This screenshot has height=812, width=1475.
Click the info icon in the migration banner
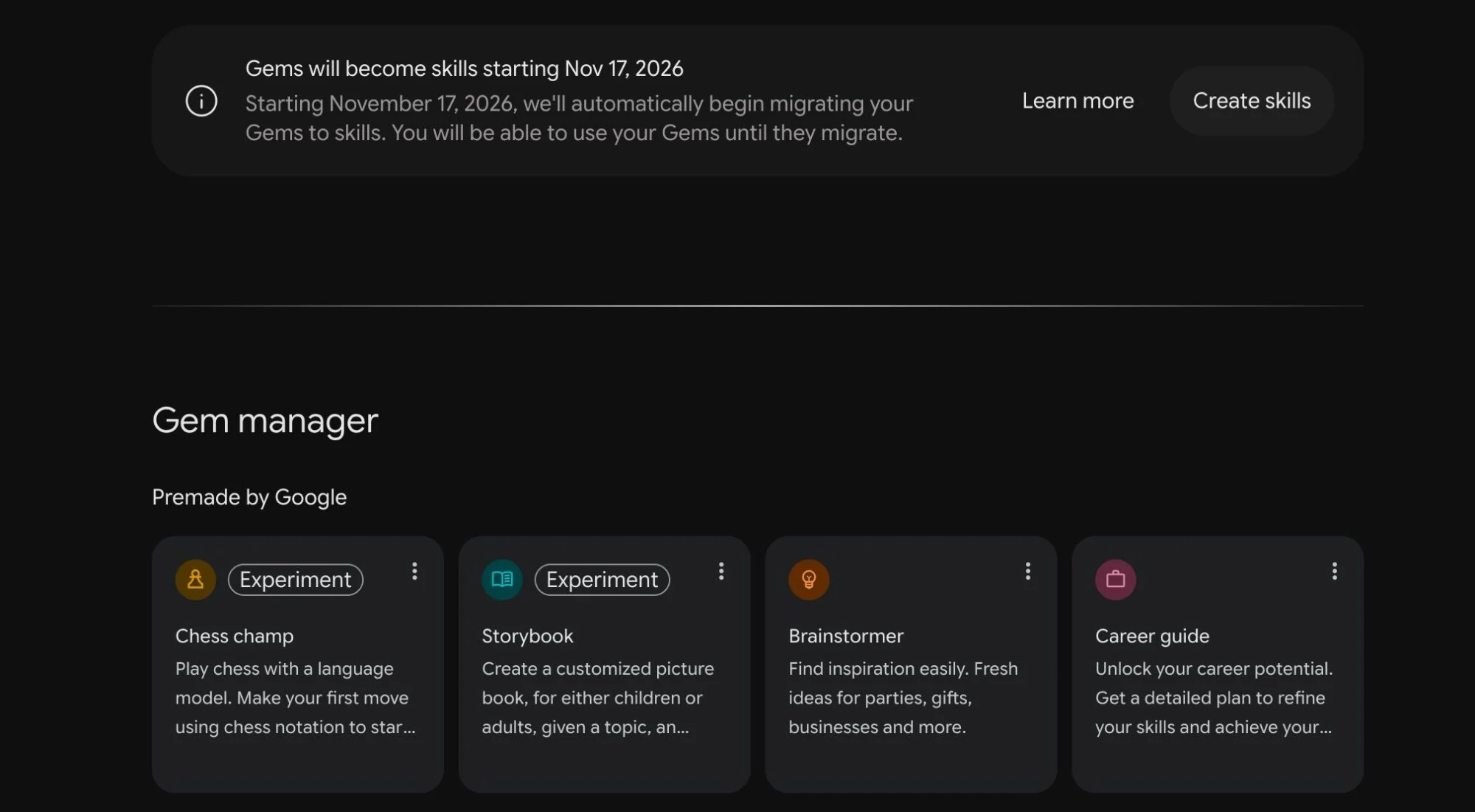point(201,101)
